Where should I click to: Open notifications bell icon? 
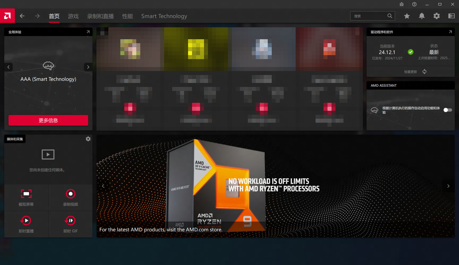click(422, 16)
